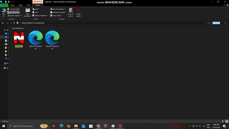229x129 pixels.
Task: Open WinRAR from the taskbar
Action: click(106, 126)
